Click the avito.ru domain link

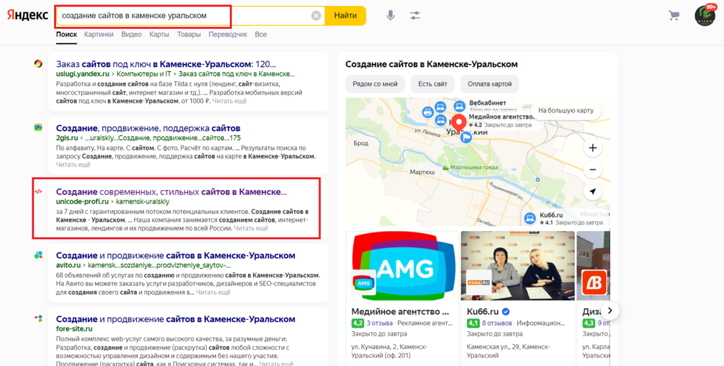tap(68, 265)
